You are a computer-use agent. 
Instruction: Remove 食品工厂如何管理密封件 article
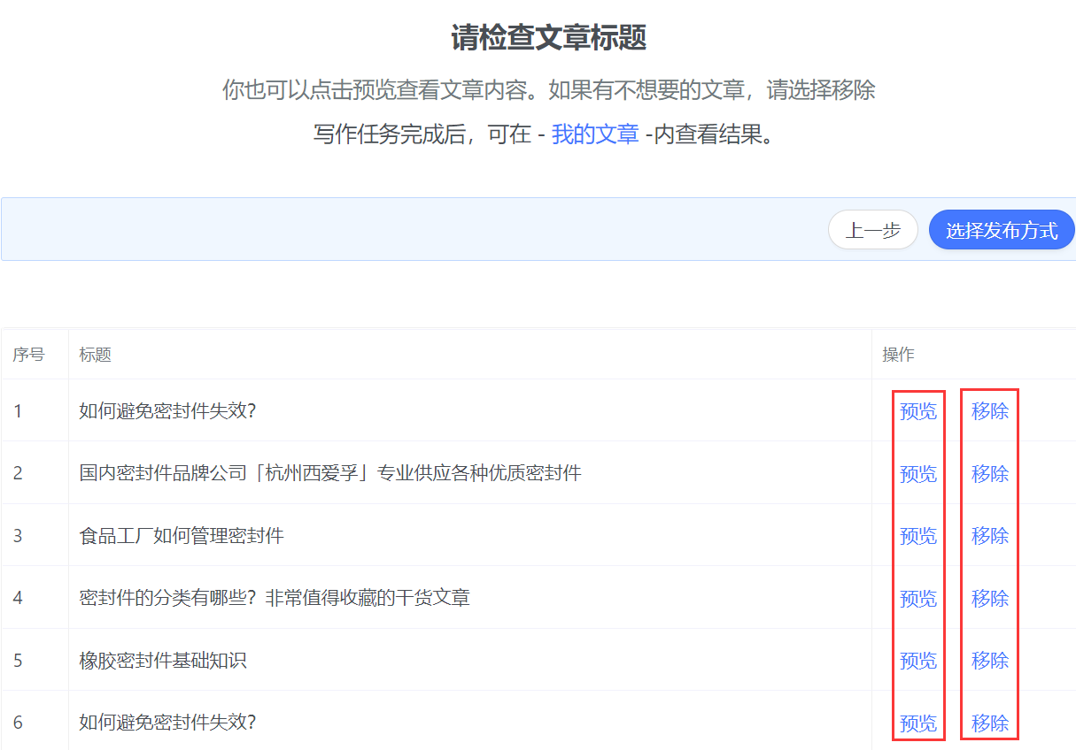989,536
